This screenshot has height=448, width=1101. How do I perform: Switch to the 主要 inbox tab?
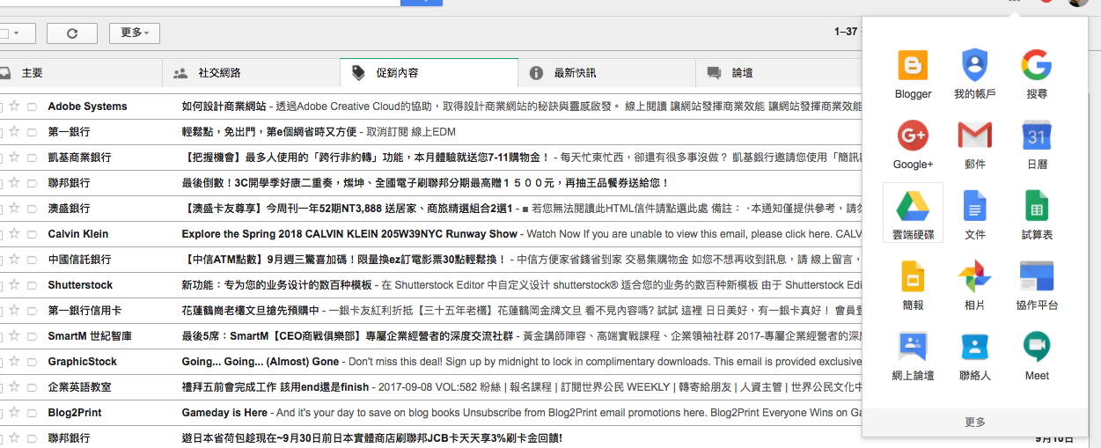[x=81, y=73]
